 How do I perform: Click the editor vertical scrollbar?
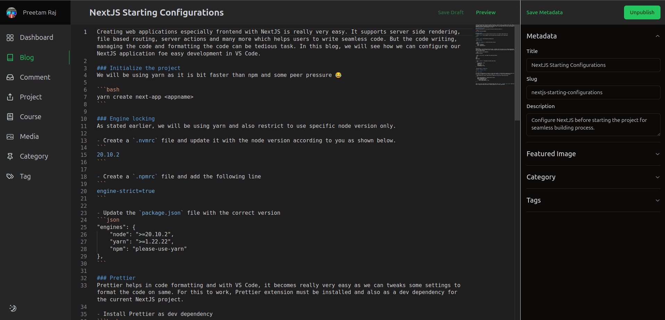coord(517,72)
